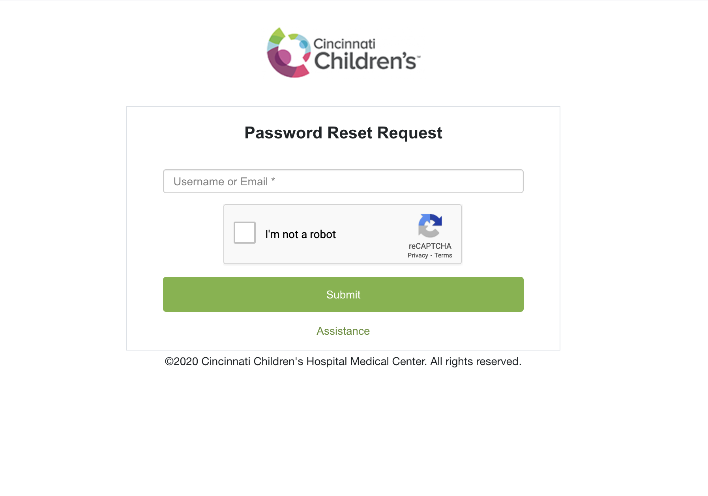Open the Assistance link
The width and height of the screenshot is (708, 496).
[343, 331]
